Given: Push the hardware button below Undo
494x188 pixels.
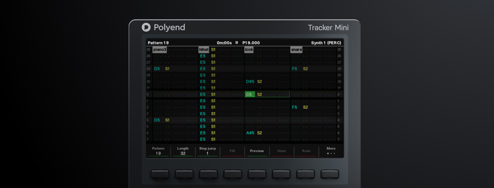Looking at the screenshot, I should (x=281, y=174).
